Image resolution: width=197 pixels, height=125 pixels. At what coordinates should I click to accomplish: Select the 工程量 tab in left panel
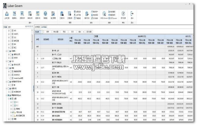[x=5, y=27]
